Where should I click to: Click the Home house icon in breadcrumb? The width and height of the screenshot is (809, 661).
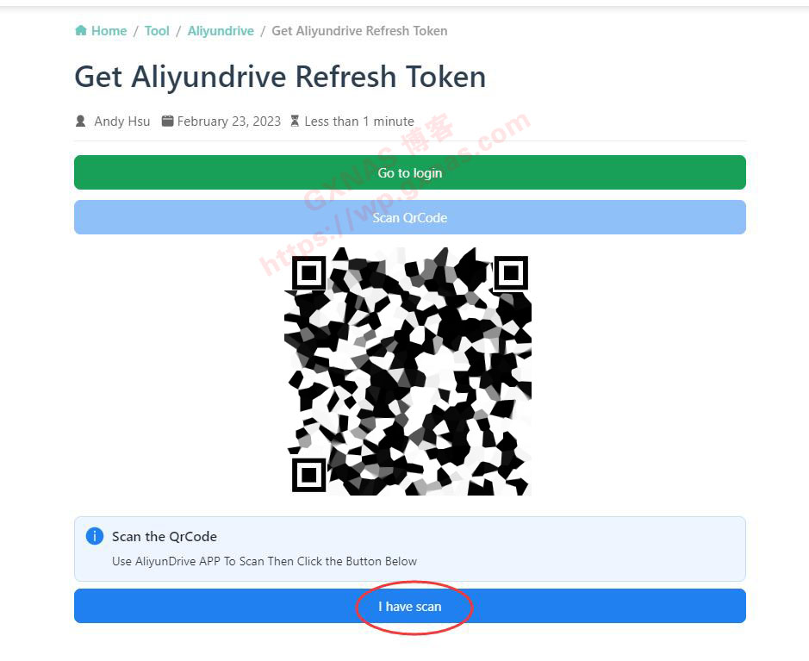click(80, 30)
